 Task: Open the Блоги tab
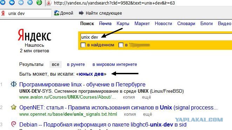click(x=206, y=24)
